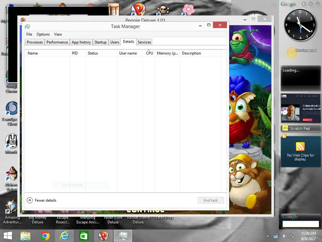
Task: Click the Task Manager title bar icon
Action: pyautogui.click(x=27, y=26)
